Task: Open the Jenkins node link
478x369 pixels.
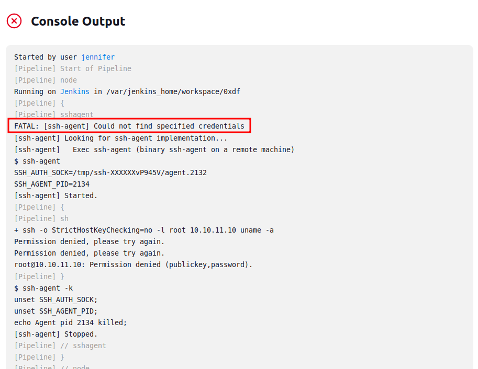Action: click(x=75, y=91)
